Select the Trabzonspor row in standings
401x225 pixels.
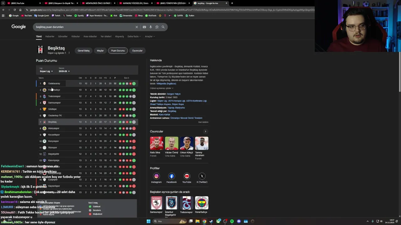pos(87,96)
